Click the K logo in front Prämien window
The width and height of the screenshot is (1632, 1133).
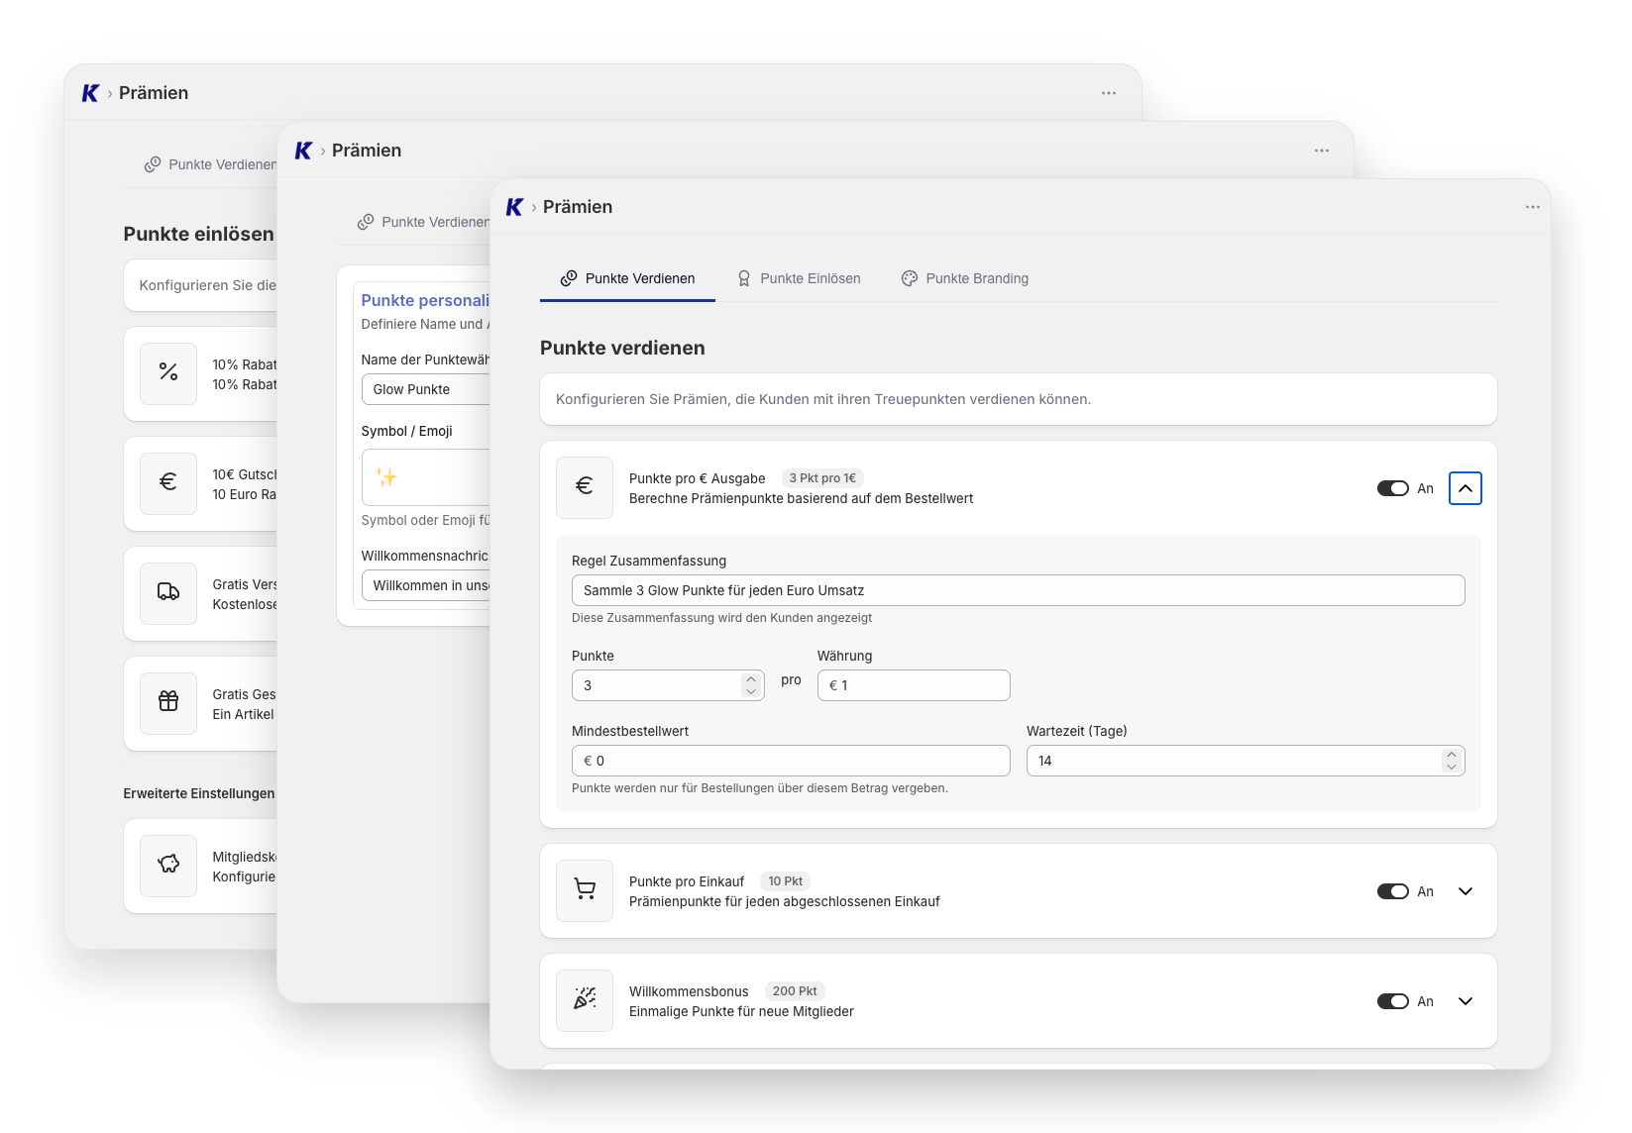click(x=514, y=207)
